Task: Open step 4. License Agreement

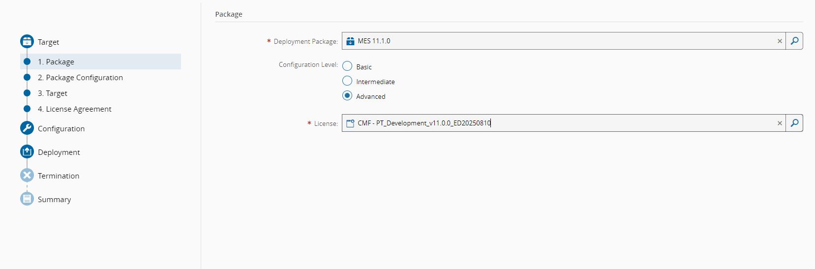Action: point(75,109)
